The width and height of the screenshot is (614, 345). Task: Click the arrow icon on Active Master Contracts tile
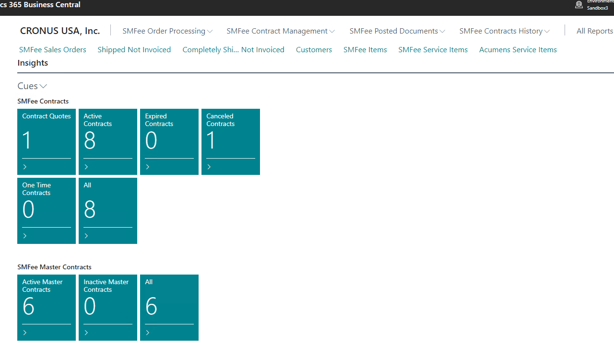click(x=25, y=333)
